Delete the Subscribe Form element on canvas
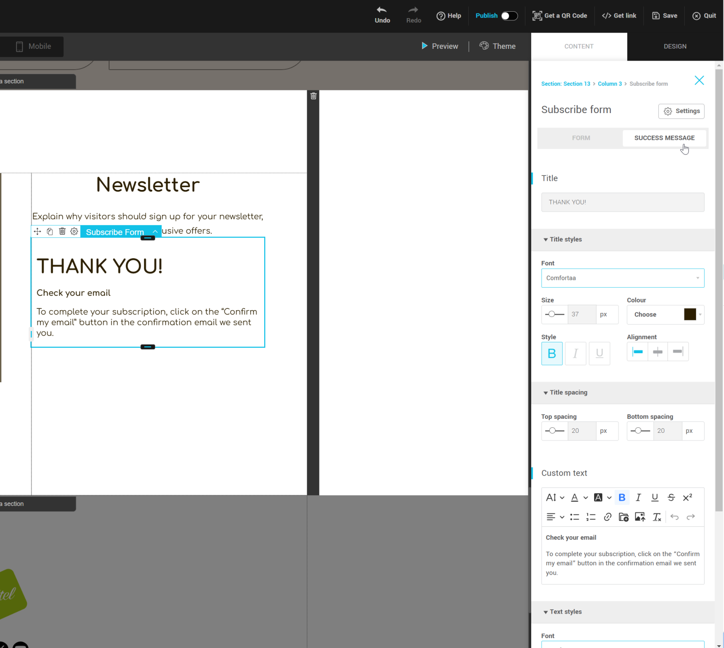Viewport: 724px width, 648px height. coord(62,232)
